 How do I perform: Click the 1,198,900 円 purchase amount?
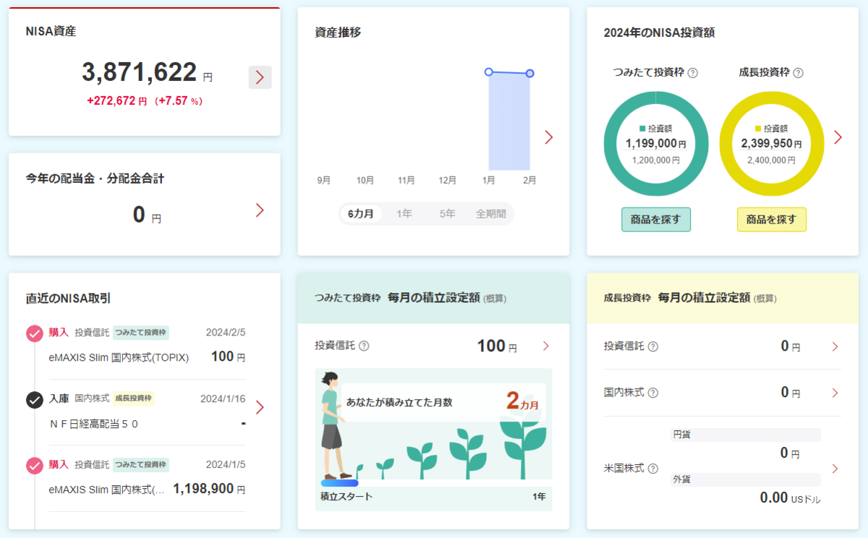[209, 489]
